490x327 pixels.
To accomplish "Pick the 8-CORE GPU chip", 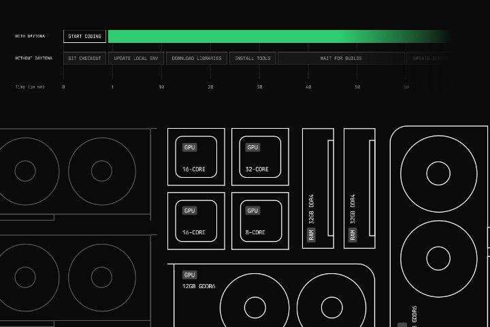I will pos(257,219).
